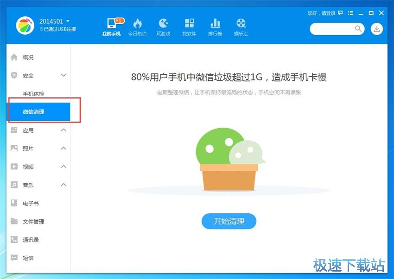The width and height of the screenshot is (394, 279).
Task: Click the 已通过USB连接 status text
Action: [x=60, y=29]
